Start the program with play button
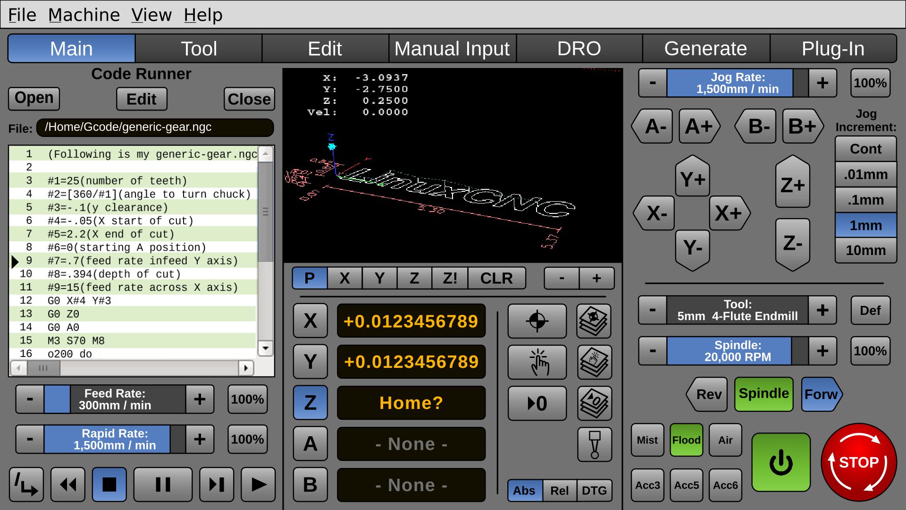Viewport: 906px width, 510px height. click(x=258, y=484)
